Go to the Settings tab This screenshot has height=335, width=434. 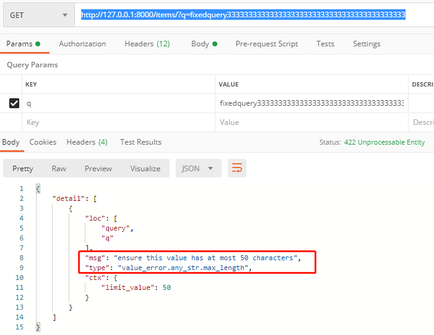367,44
